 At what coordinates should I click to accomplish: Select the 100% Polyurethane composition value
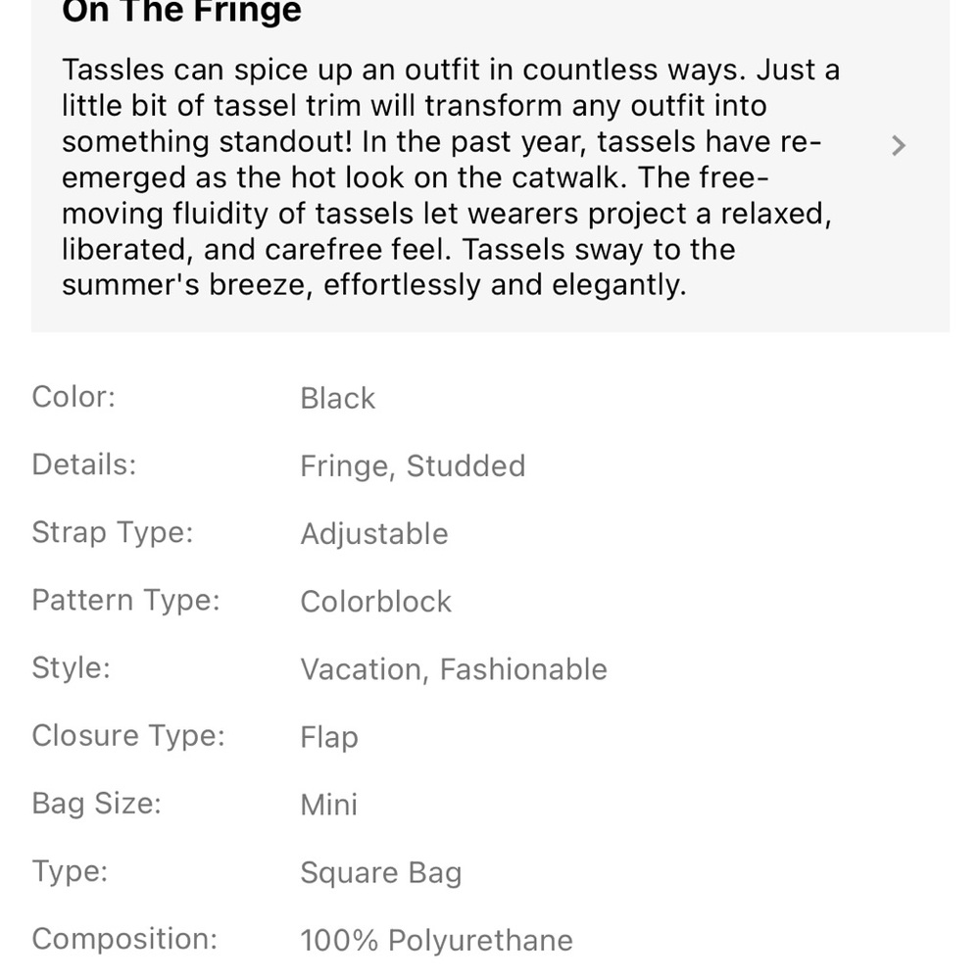click(x=436, y=940)
